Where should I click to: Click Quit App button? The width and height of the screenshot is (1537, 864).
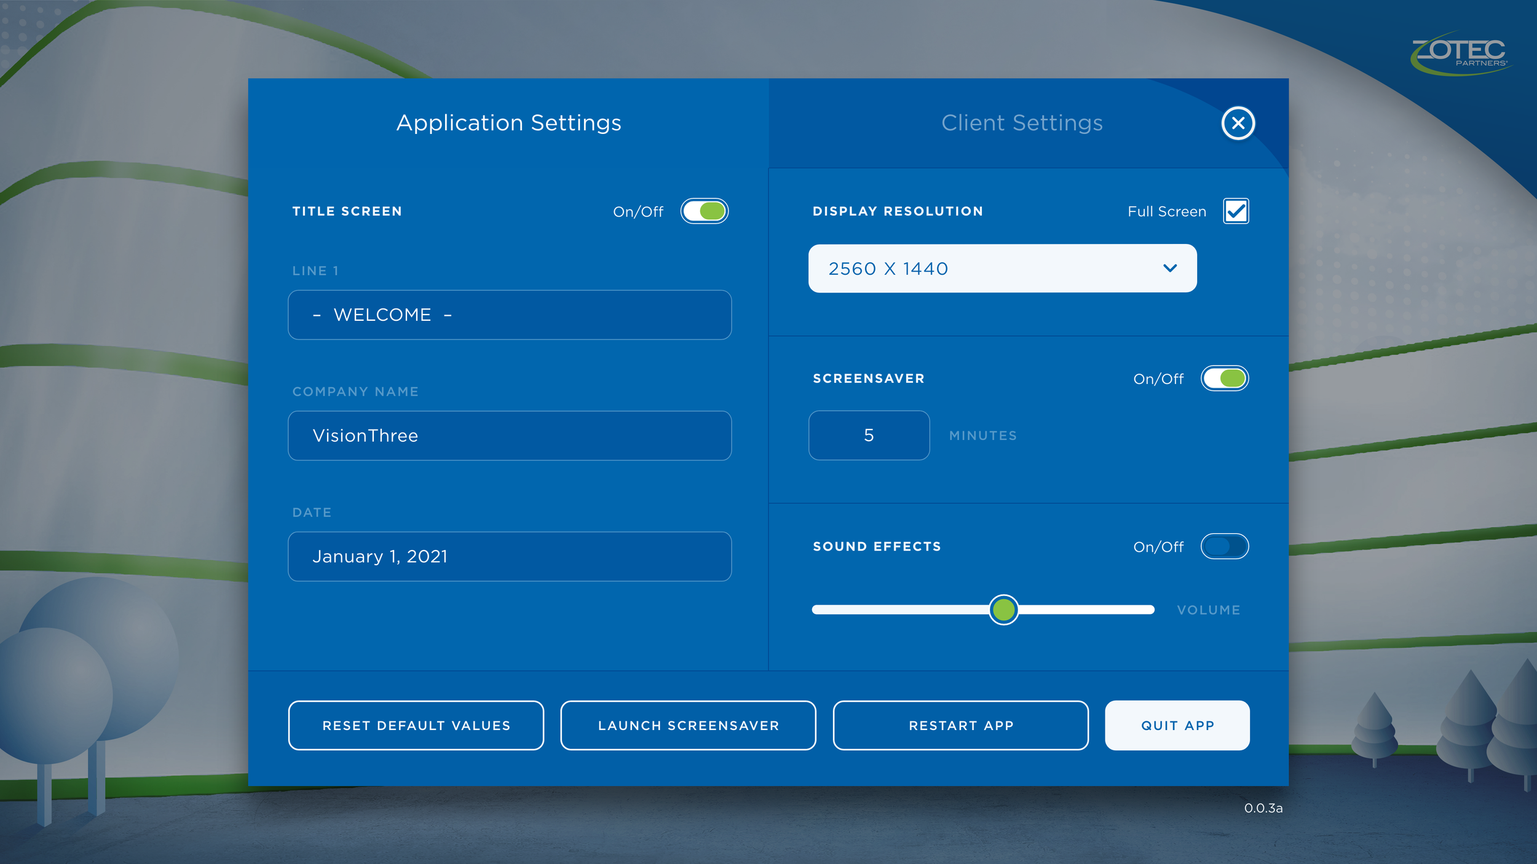click(x=1177, y=726)
